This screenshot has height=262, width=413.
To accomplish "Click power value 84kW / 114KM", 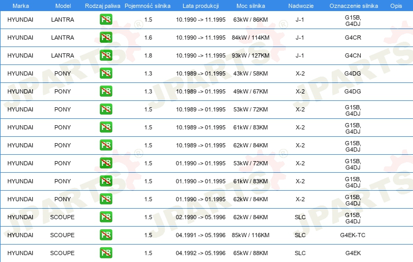I will 250,38.
